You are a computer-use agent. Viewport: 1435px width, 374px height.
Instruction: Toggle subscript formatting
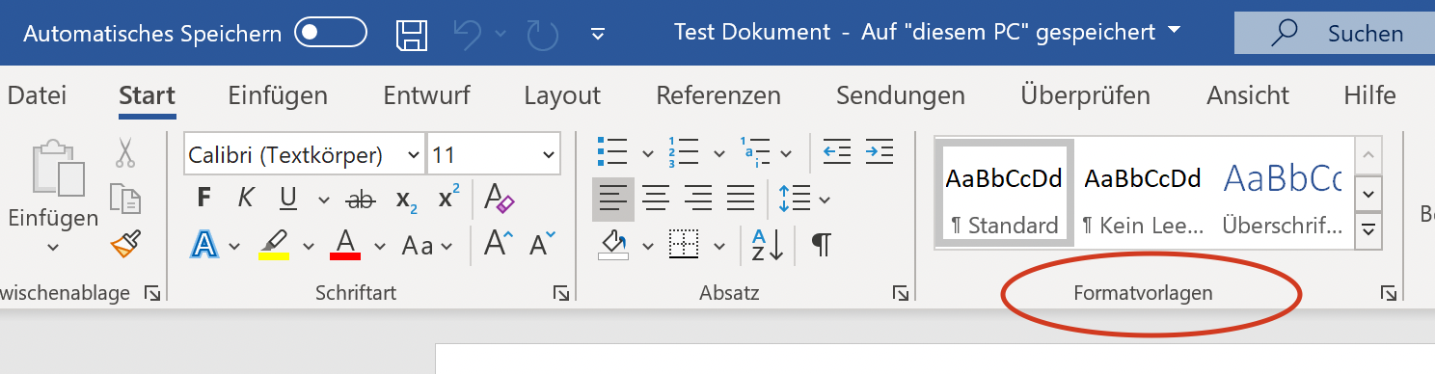pos(406,200)
